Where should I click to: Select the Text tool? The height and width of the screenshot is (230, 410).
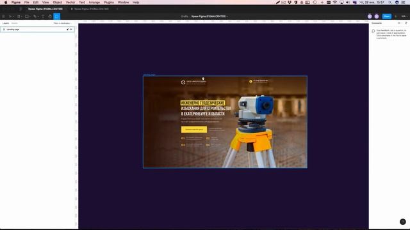43,17
